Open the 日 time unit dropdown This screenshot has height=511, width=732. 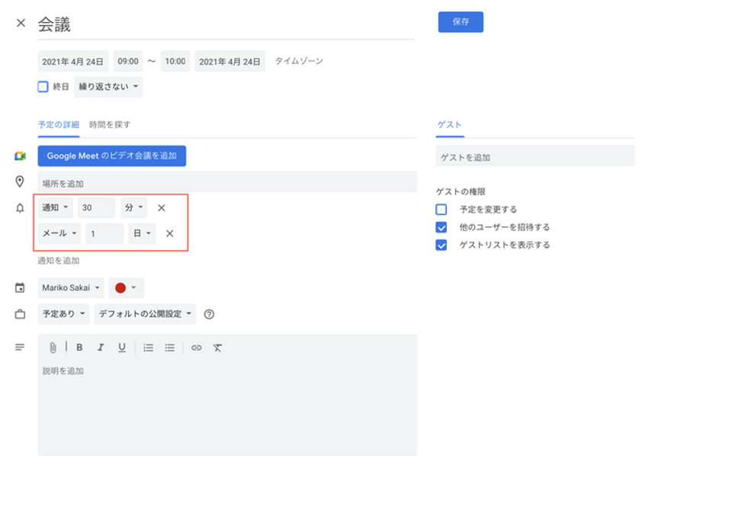pos(142,233)
